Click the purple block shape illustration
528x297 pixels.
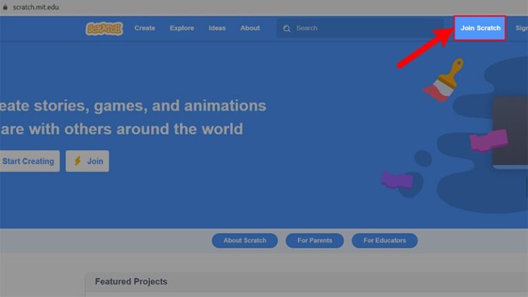pyautogui.click(x=397, y=179)
